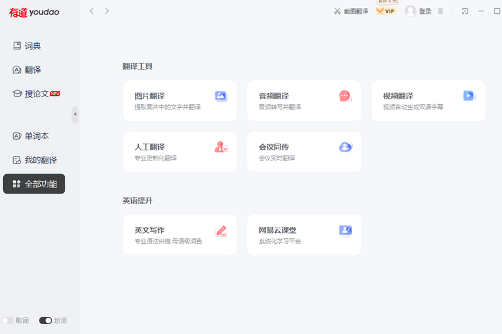Go forward with the right chevron
This screenshot has height=334, width=502.
pyautogui.click(x=107, y=11)
